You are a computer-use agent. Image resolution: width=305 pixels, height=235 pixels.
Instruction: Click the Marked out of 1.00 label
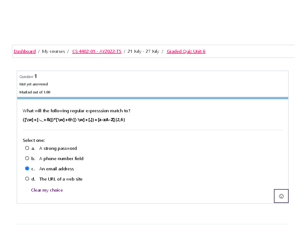(x=35, y=92)
